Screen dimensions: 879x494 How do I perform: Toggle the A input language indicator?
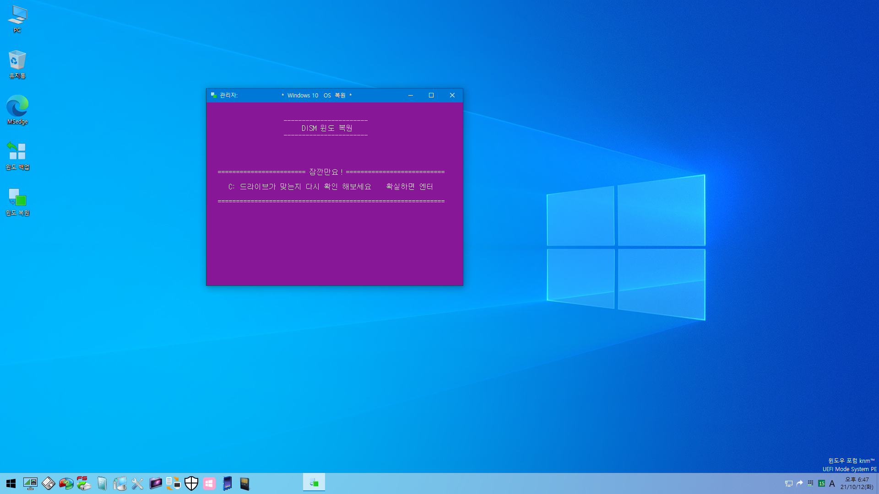832,483
